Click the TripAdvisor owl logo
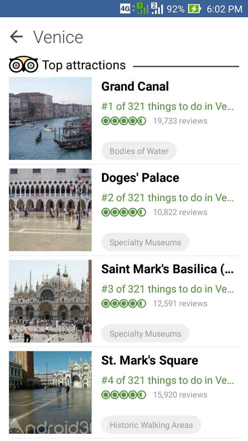This screenshot has width=248, height=441. click(24, 65)
